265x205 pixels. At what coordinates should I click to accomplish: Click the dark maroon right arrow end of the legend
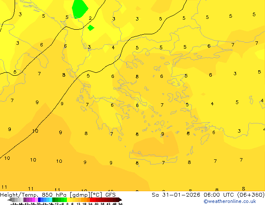(120, 200)
